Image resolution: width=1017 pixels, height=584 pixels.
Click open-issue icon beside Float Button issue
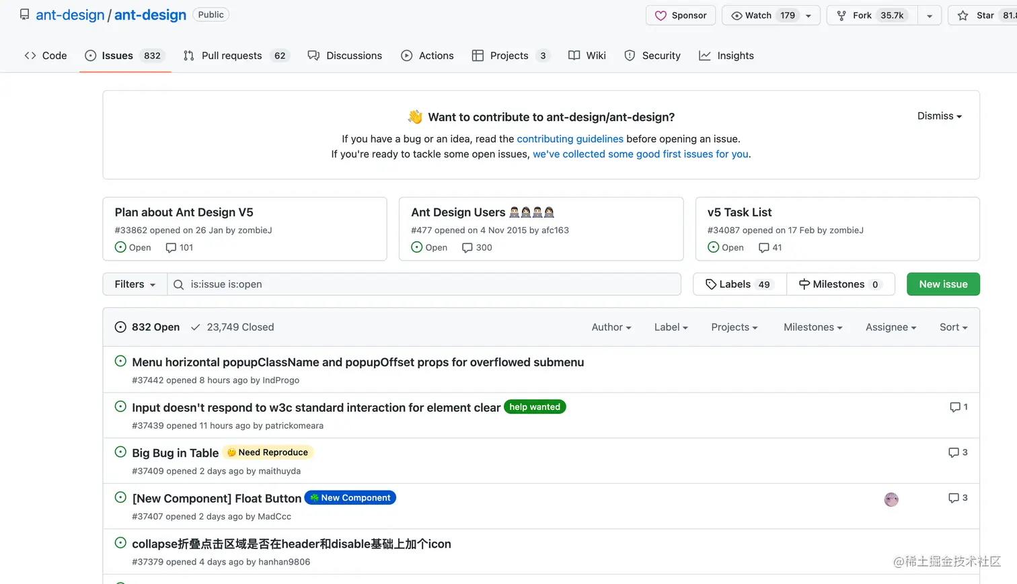coord(120,497)
